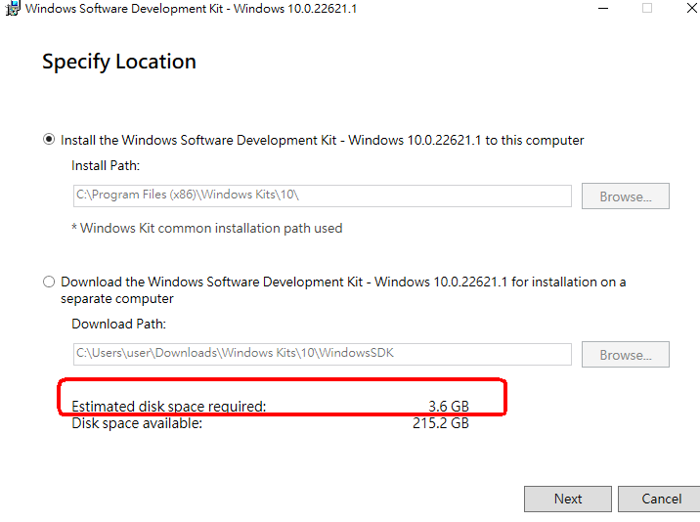This screenshot has height=522, width=700.
Task: Click the 'Download the Windows Software Development Kit' option label
Action: tap(343, 290)
